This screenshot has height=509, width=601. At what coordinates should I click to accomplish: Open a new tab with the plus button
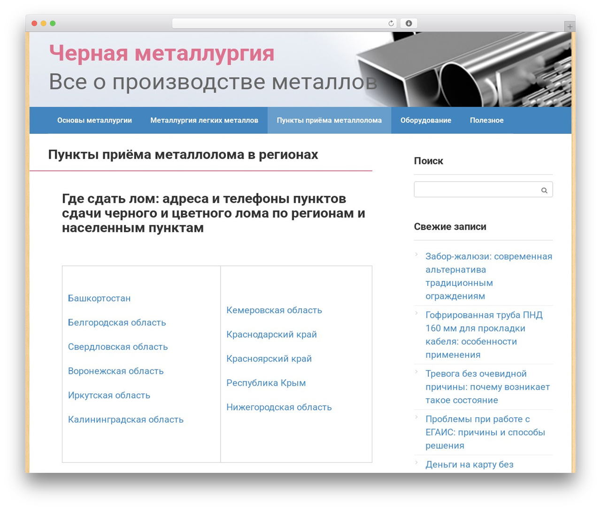pos(570,27)
